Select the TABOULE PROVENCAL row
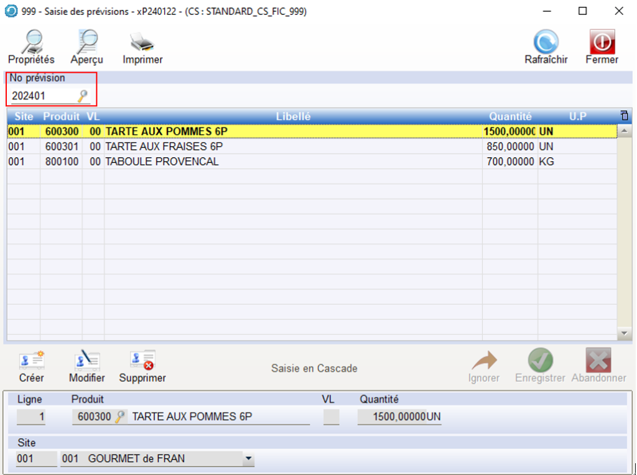This screenshot has width=637, height=475. tap(162, 162)
